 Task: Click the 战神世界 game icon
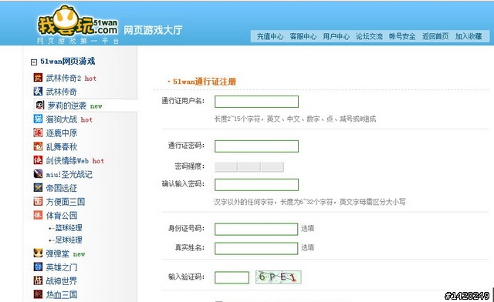pyautogui.click(x=38, y=280)
